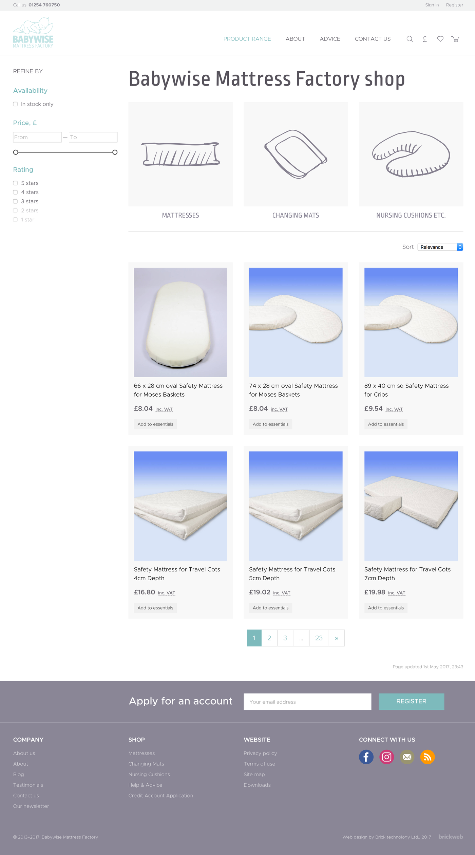The height and width of the screenshot is (855, 475).
Task: Click the email envelope icon
Action: tap(407, 757)
